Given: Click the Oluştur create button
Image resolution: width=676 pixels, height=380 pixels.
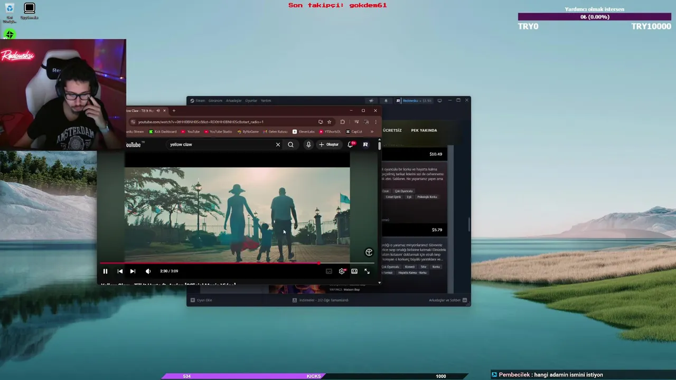Looking at the screenshot, I should [x=329, y=145].
